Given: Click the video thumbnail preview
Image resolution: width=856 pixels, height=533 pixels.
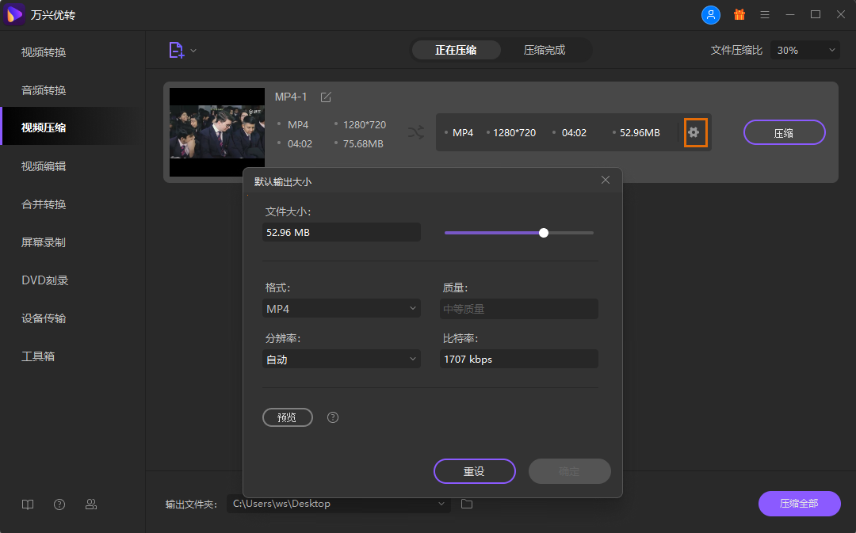Looking at the screenshot, I should (217, 132).
